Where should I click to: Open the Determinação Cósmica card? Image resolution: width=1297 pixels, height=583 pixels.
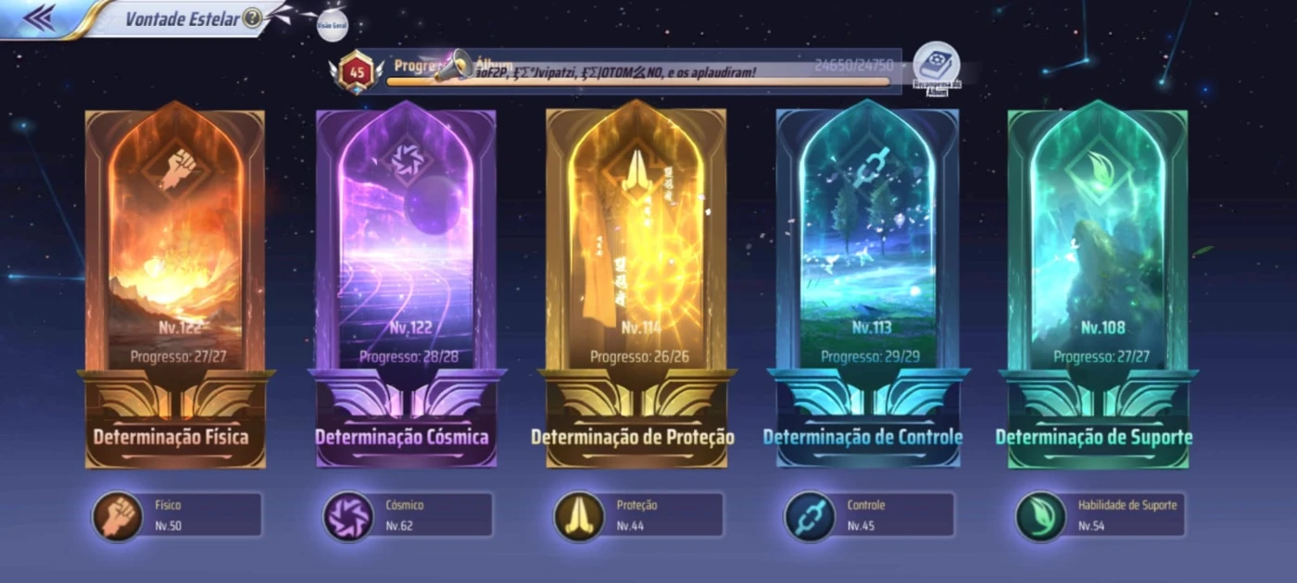(x=406, y=285)
